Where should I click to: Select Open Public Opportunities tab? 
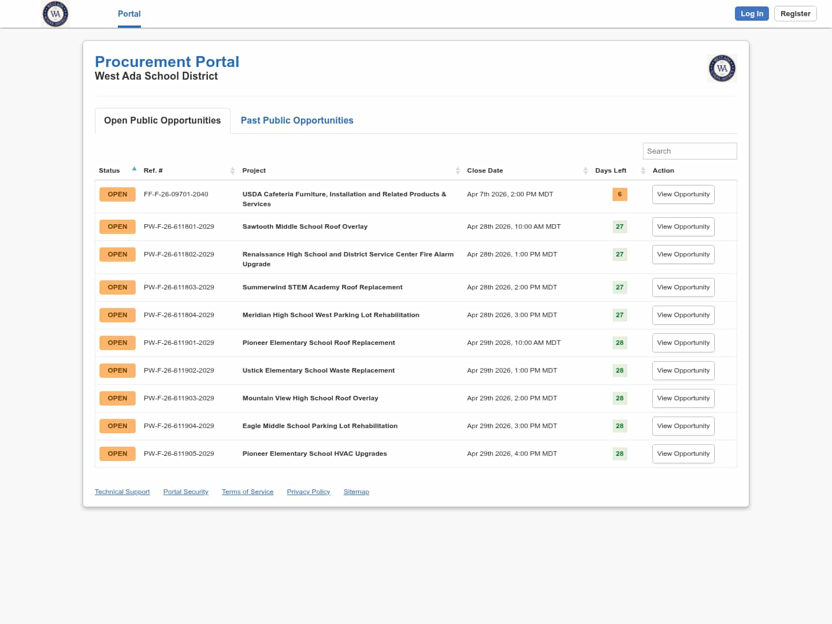click(x=162, y=120)
